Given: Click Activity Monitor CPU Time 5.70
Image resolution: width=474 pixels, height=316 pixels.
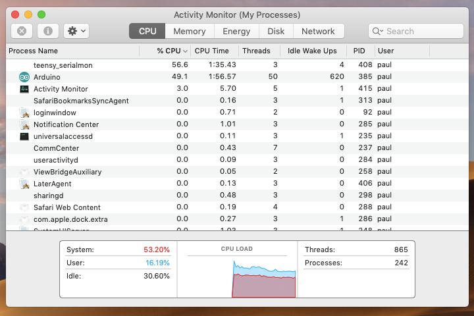Looking at the screenshot, I should 228,88.
